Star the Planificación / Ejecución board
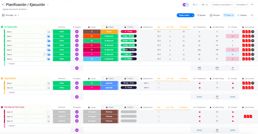258x134 pixels. coord(48,5)
